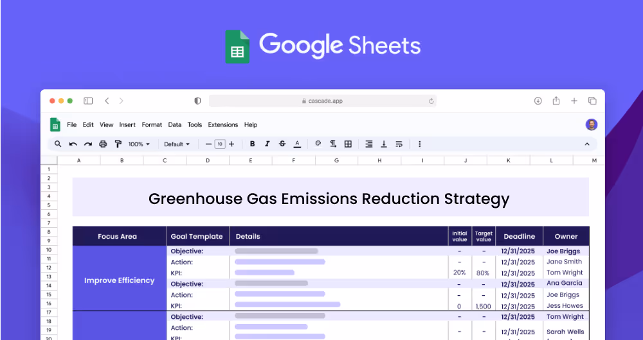Undo the last action
643x340 pixels.
click(73, 144)
